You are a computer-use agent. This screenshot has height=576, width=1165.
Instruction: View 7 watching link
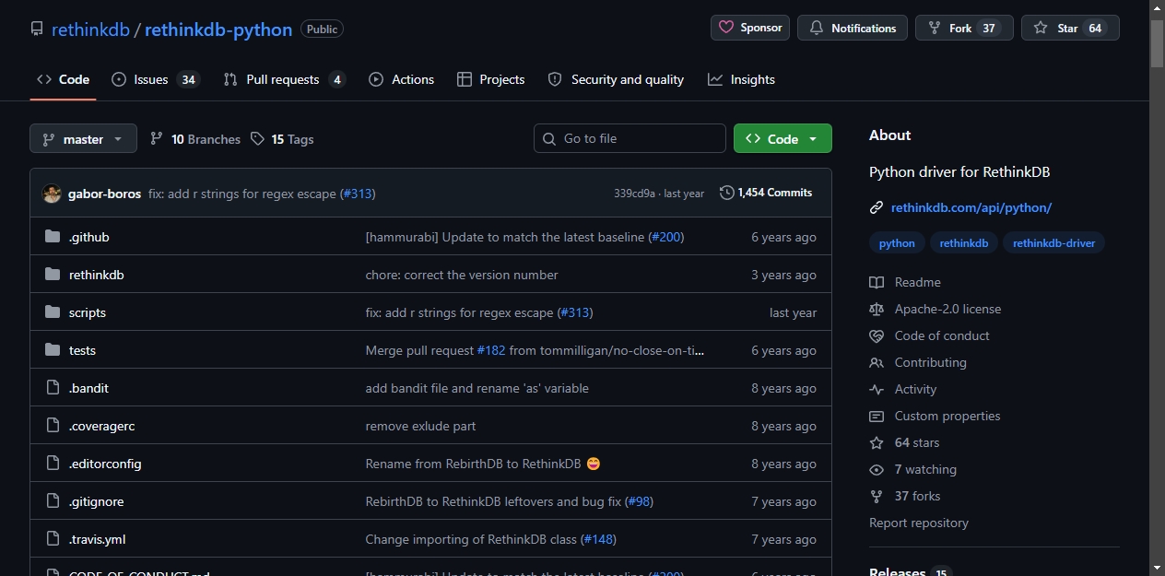click(x=925, y=469)
